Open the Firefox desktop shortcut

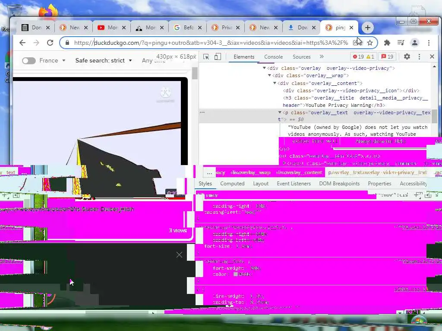[x=48, y=11]
